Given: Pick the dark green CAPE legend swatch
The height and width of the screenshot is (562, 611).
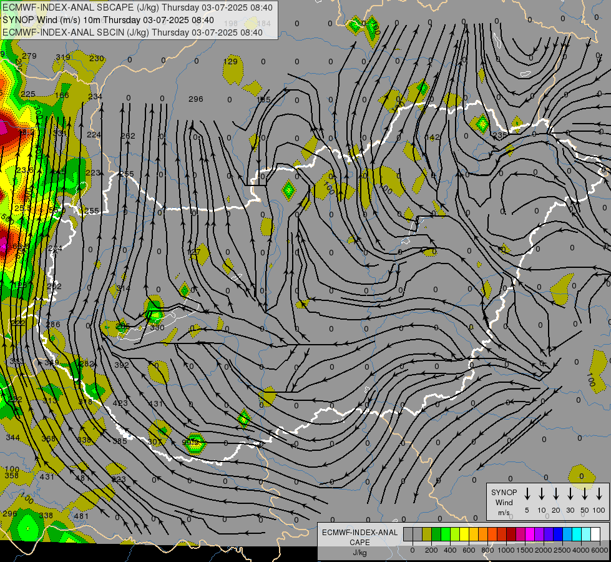Looking at the screenshot, I should pos(436,534).
